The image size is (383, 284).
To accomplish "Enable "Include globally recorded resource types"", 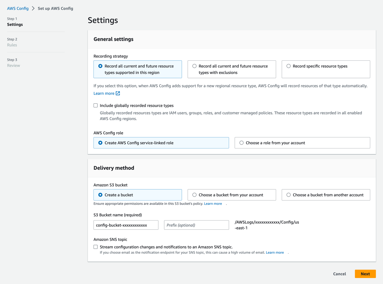I will point(96,105).
